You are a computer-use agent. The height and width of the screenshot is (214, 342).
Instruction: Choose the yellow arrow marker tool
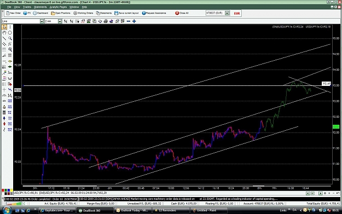[x=10, y=61]
